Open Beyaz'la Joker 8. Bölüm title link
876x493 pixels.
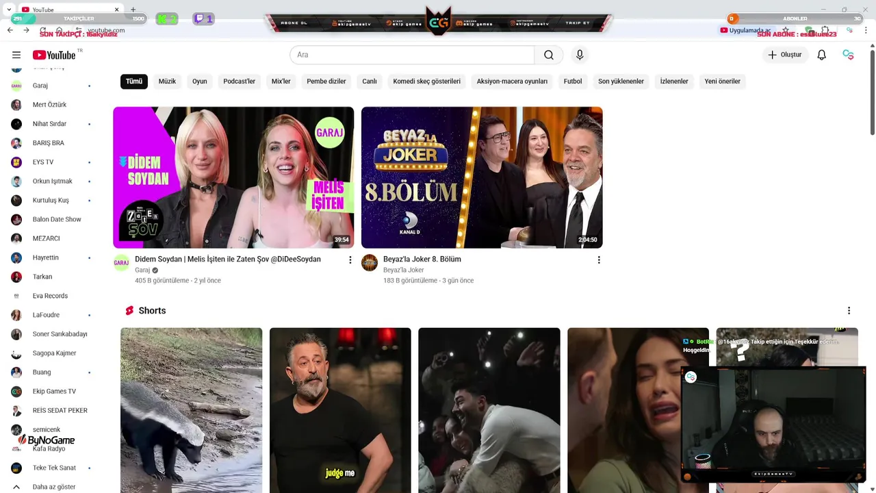[x=422, y=260]
